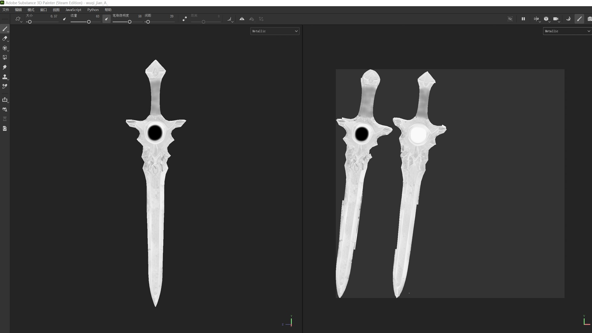
Task: Open the JavaScript menu
Action: (x=73, y=10)
